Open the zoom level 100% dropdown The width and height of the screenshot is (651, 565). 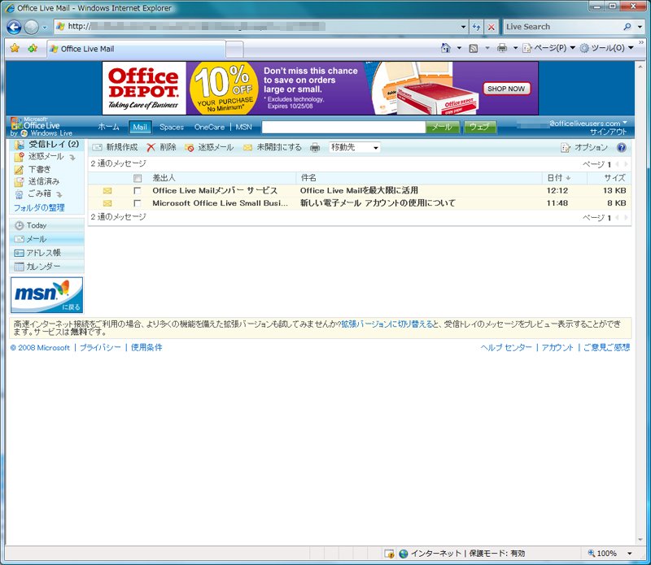630,554
